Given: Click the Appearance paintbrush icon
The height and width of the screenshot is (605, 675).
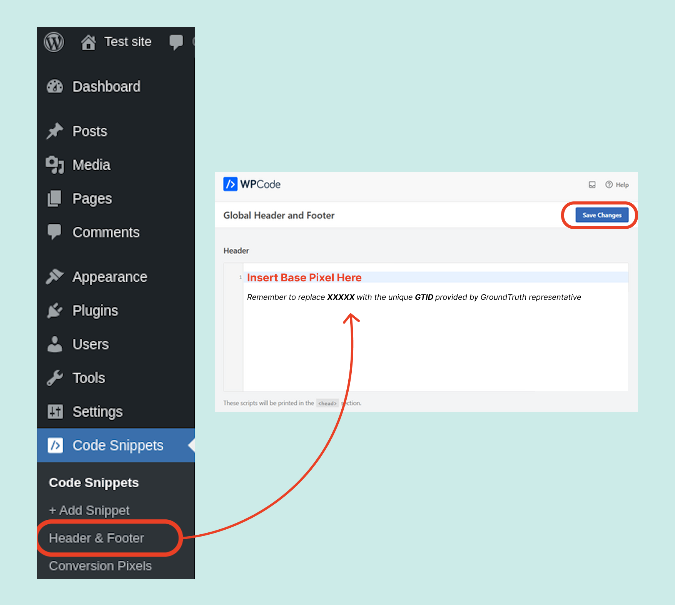Looking at the screenshot, I should (55, 277).
